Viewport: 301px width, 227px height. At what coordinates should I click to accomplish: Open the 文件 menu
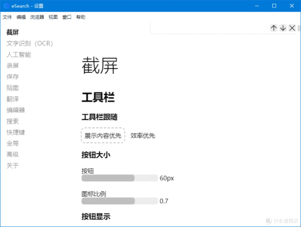tap(7, 17)
